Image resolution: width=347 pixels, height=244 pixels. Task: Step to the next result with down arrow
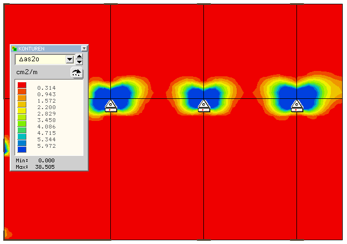(79, 62)
